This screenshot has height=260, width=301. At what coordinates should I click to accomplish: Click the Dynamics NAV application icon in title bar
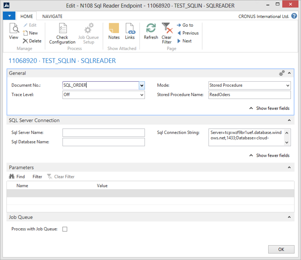click(x=6, y=5)
